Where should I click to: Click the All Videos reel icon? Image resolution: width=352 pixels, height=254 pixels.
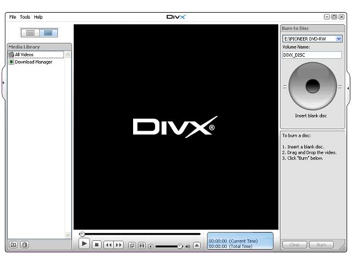click(11, 54)
